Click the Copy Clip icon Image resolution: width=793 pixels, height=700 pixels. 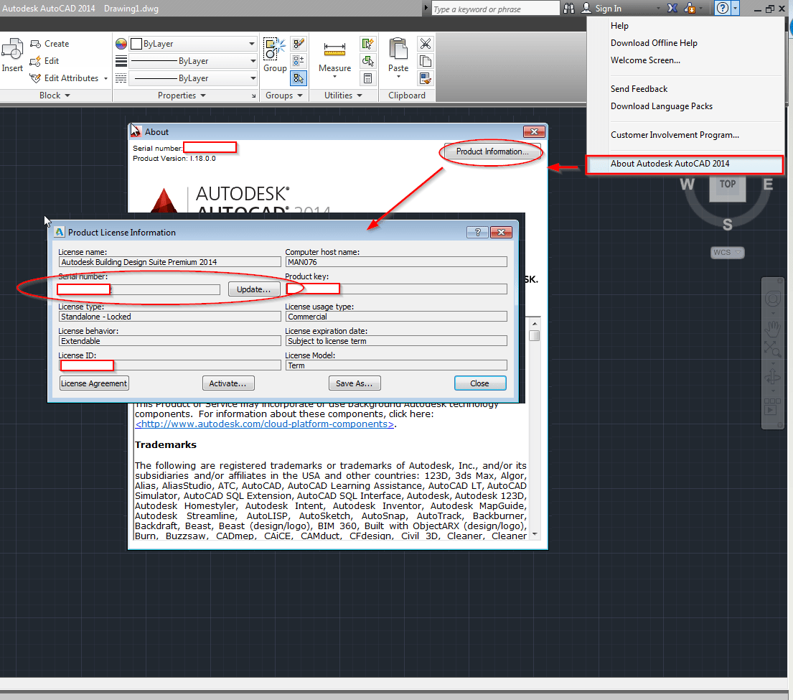tap(426, 61)
